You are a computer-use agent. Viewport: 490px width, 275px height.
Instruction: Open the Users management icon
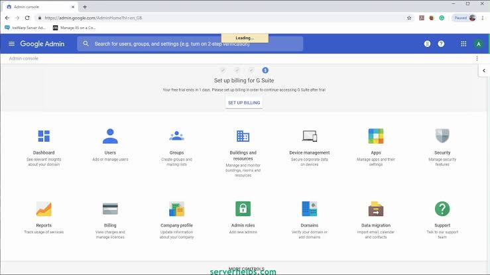pos(110,137)
